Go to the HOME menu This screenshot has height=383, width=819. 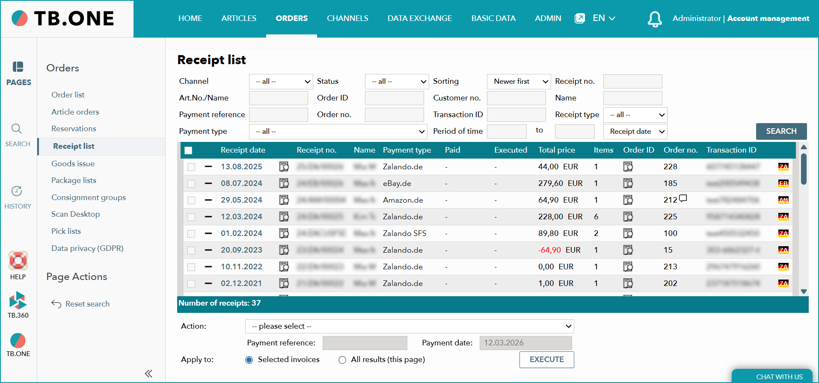(x=190, y=18)
